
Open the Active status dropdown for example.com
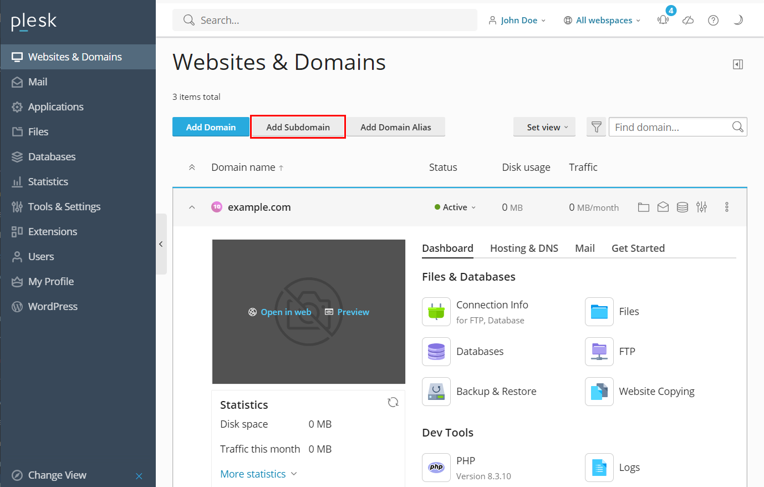455,207
